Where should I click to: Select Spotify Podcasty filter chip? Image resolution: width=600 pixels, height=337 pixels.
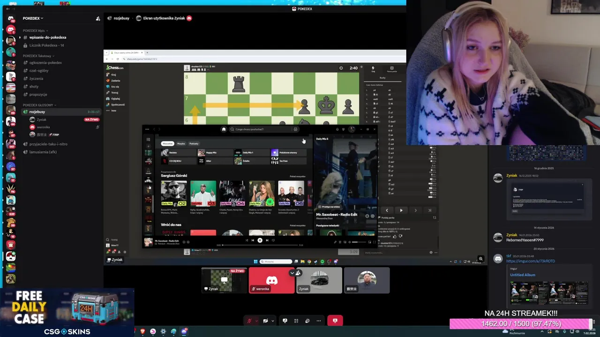(194, 144)
